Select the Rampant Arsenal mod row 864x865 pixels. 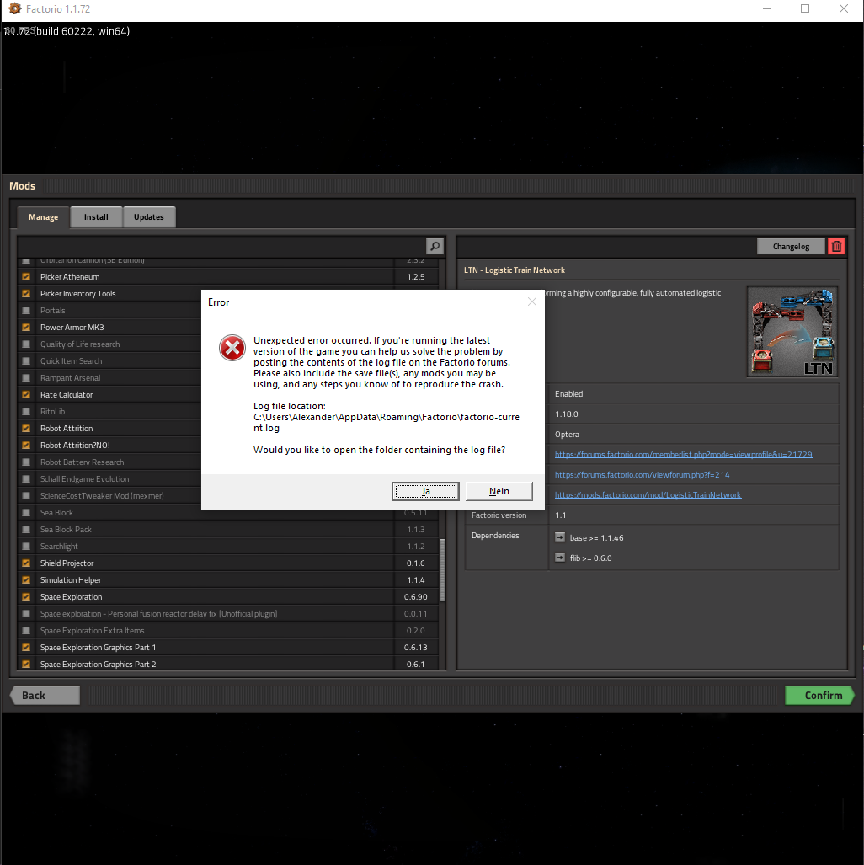pos(109,378)
